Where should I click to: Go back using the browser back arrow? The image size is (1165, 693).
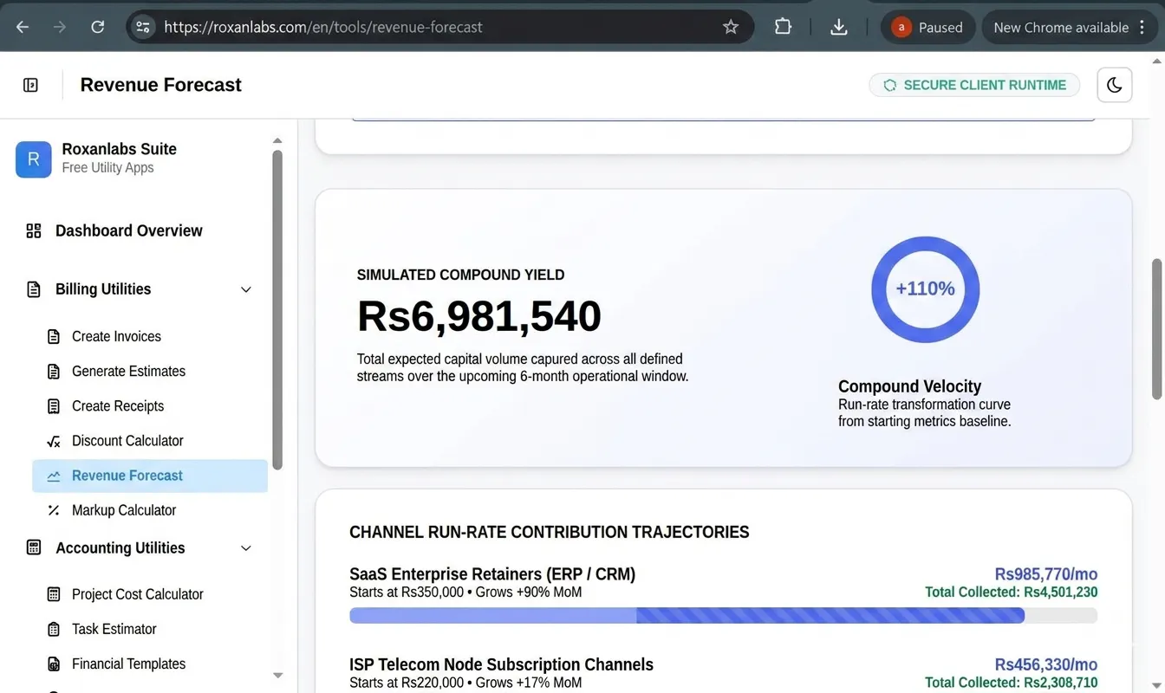[23, 27]
